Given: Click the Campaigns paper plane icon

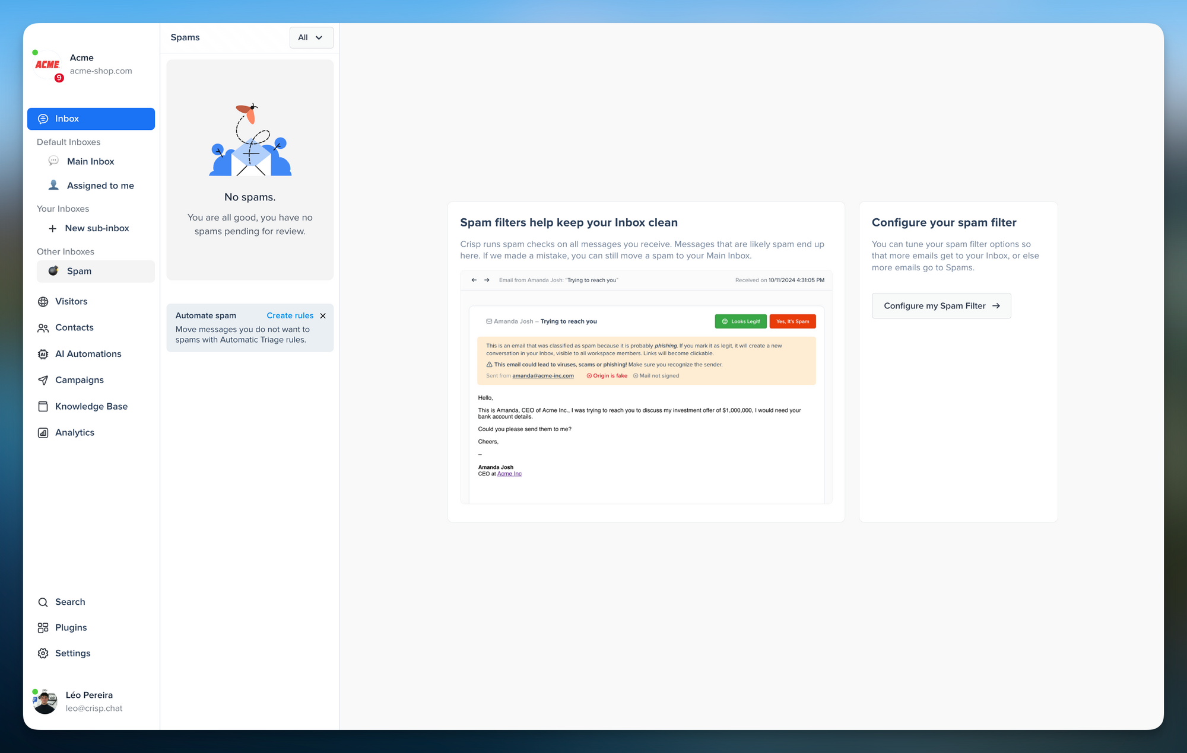Looking at the screenshot, I should 43,380.
